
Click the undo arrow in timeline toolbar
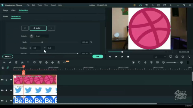pyautogui.click(x=4, y=62)
